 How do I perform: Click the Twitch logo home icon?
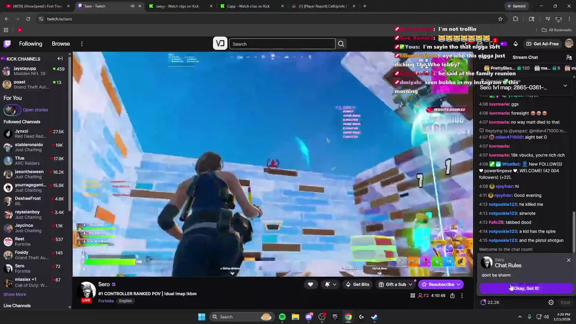[x=7, y=44]
